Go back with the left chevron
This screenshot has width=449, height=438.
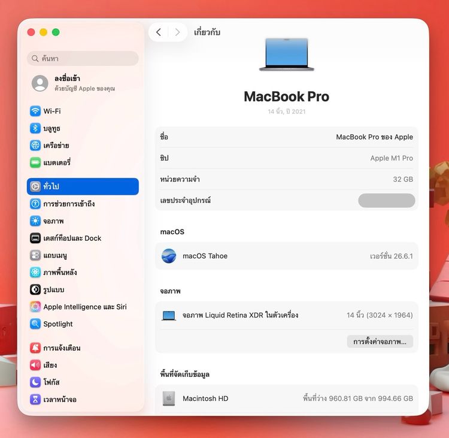(159, 32)
